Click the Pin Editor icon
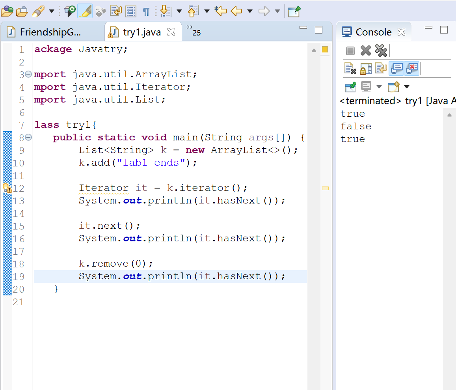This screenshot has width=456, height=390. click(x=294, y=12)
